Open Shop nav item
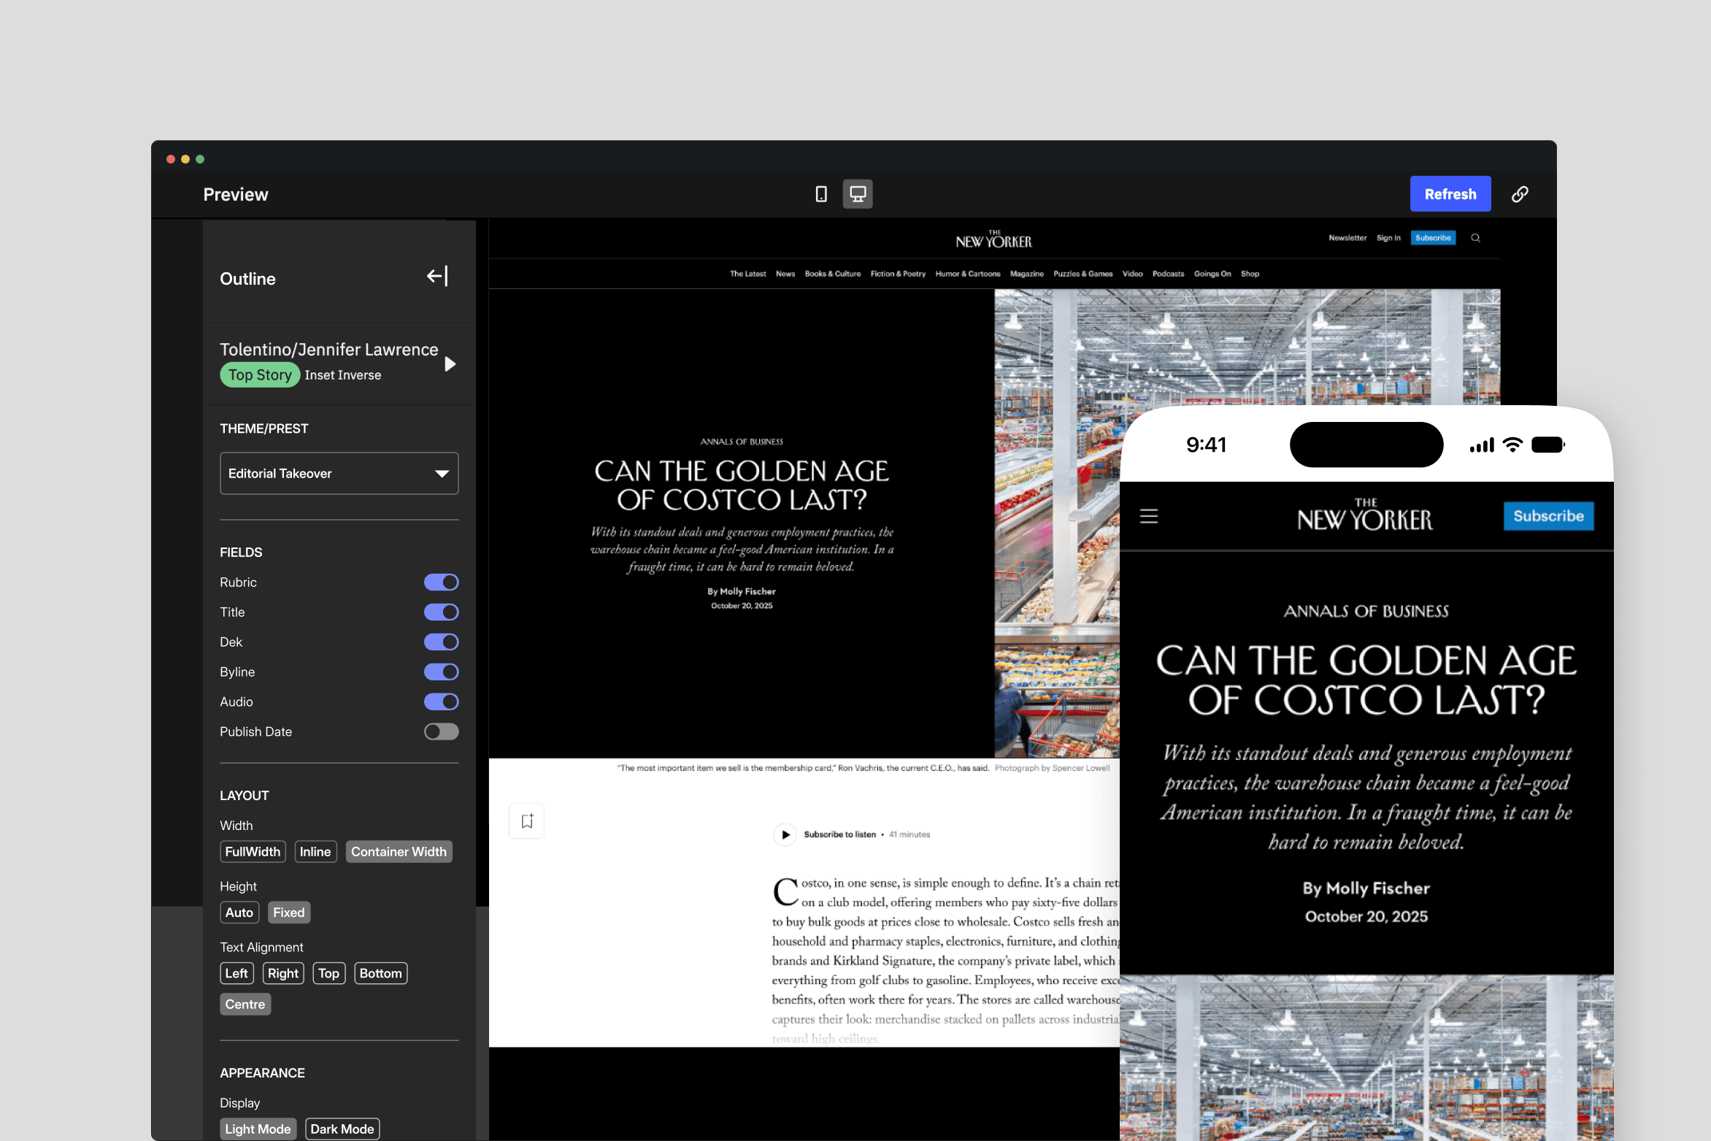This screenshot has width=1711, height=1141. point(1250,274)
